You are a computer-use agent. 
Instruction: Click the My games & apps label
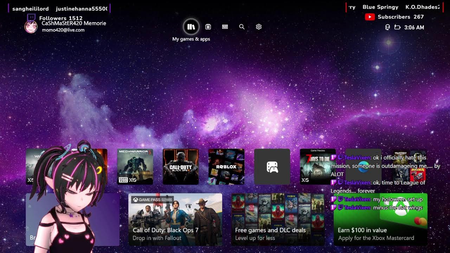tap(191, 39)
